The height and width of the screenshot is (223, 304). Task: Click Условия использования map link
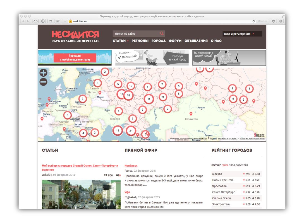[x=252, y=139]
